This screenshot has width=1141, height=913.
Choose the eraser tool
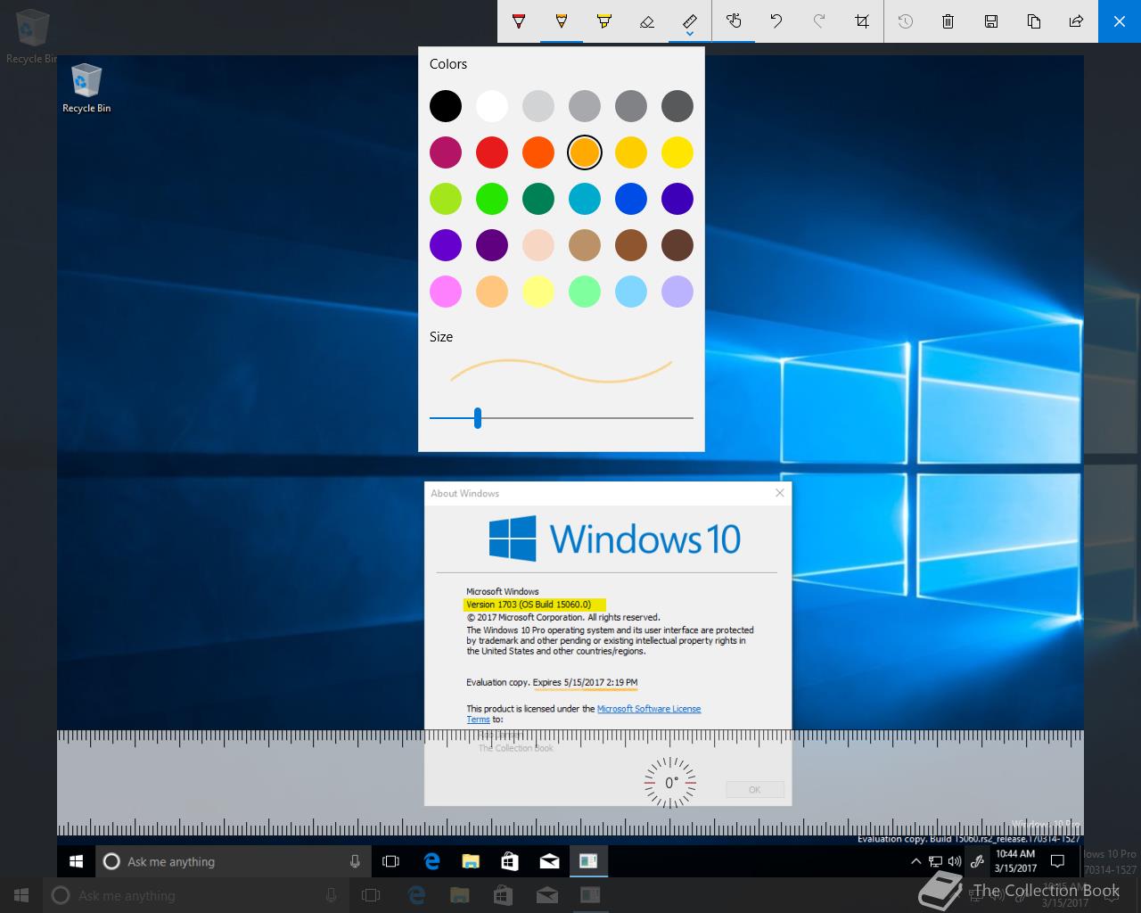(647, 21)
